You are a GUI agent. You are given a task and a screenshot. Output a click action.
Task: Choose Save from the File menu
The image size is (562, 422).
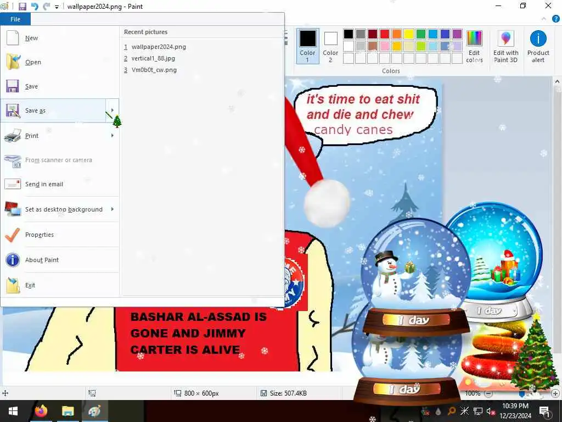point(60,86)
